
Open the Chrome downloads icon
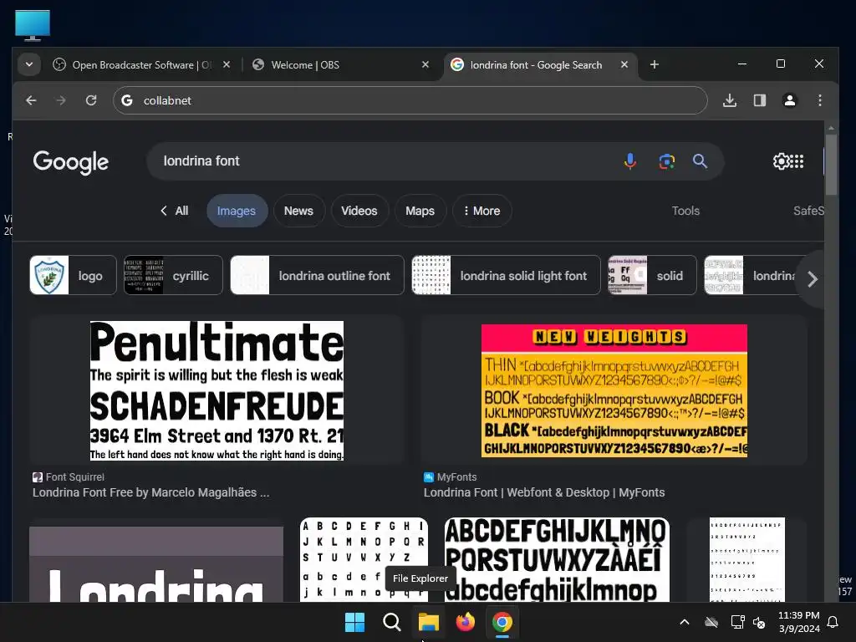point(730,100)
